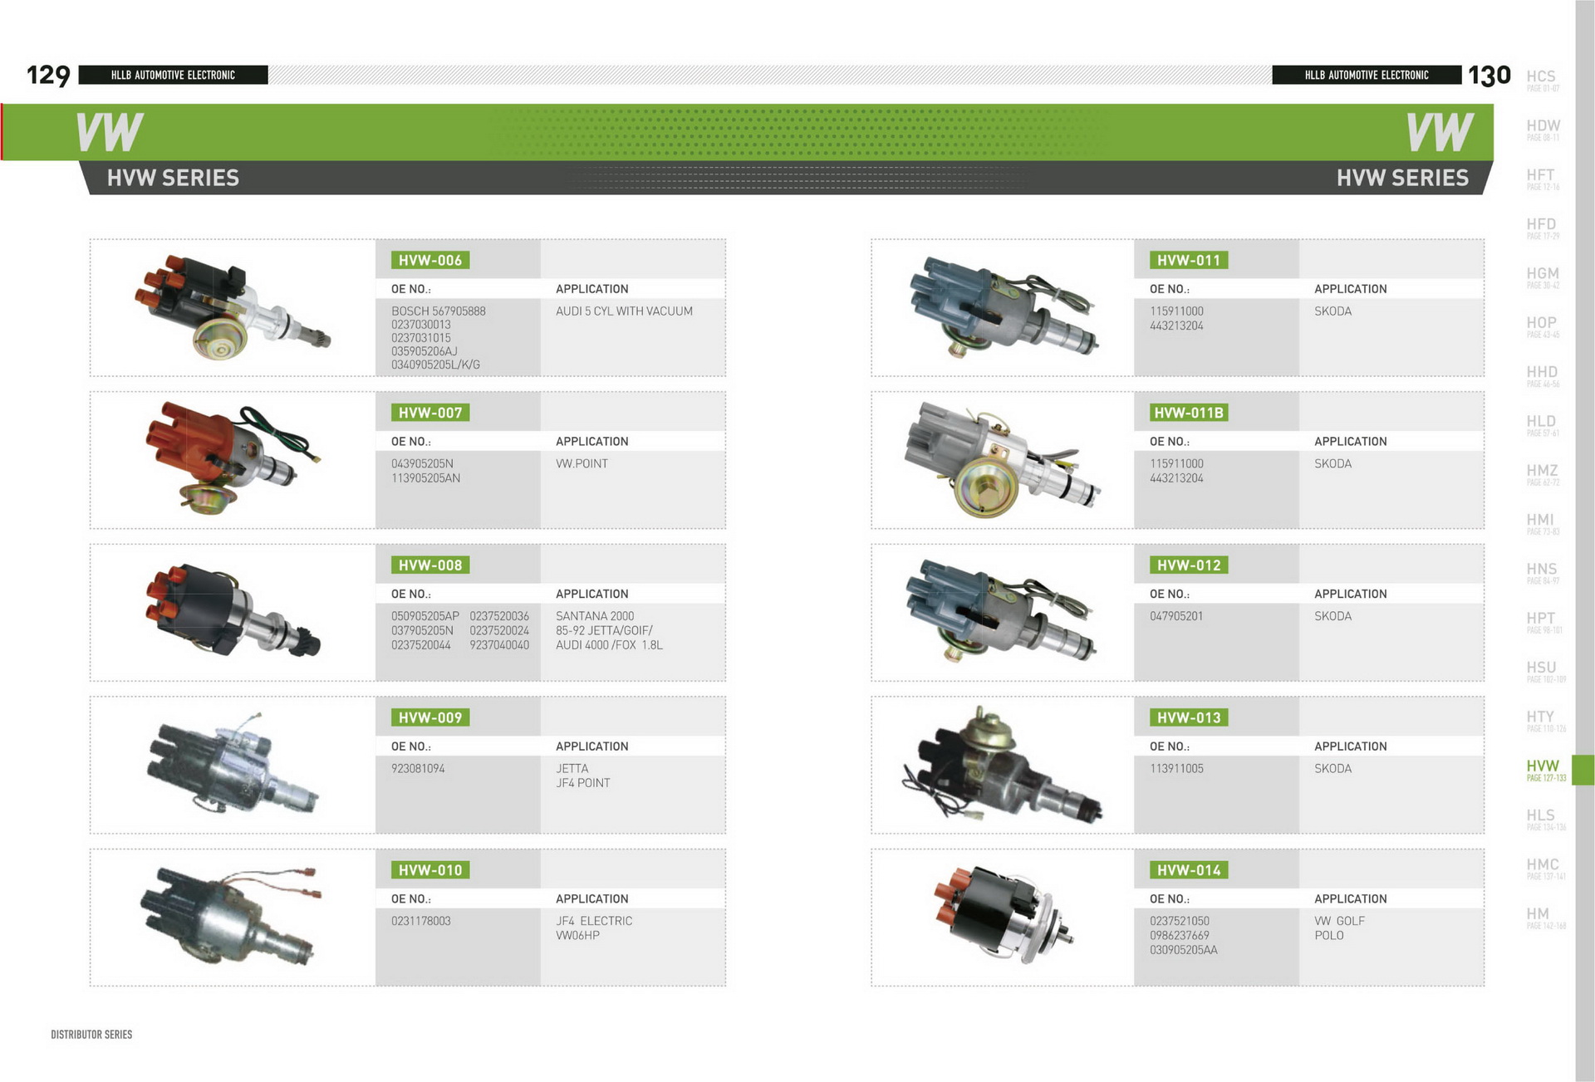Click the green HVW-012 model label

1189,565
